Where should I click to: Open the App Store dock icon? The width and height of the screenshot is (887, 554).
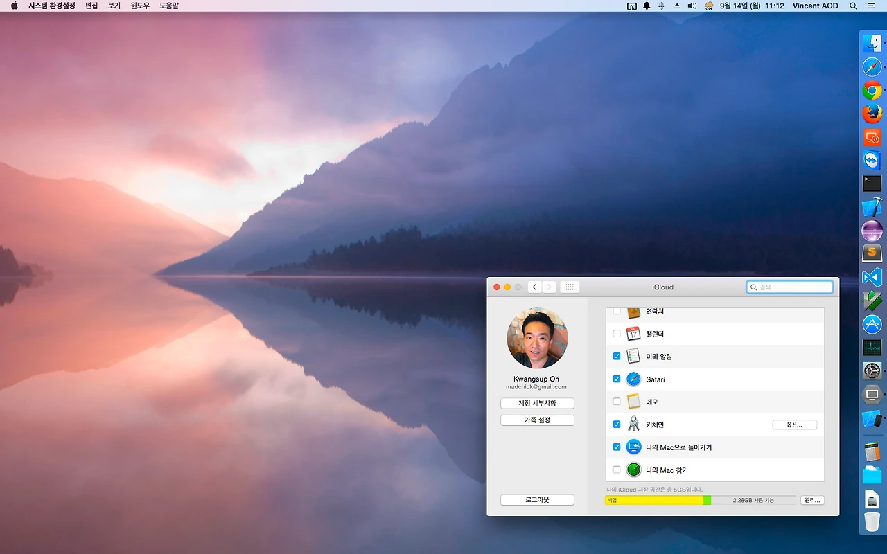coord(872,324)
